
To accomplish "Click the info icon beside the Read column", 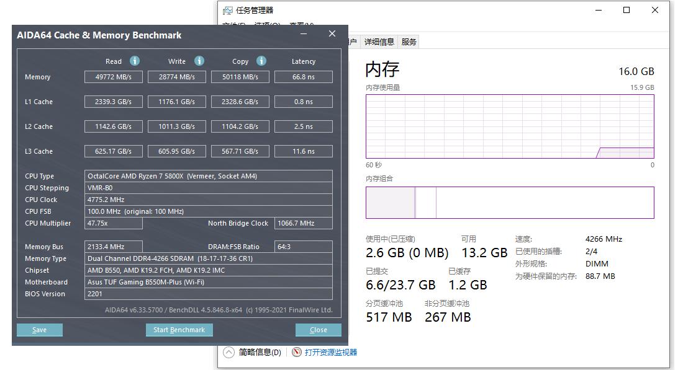I will pos(133,61).
